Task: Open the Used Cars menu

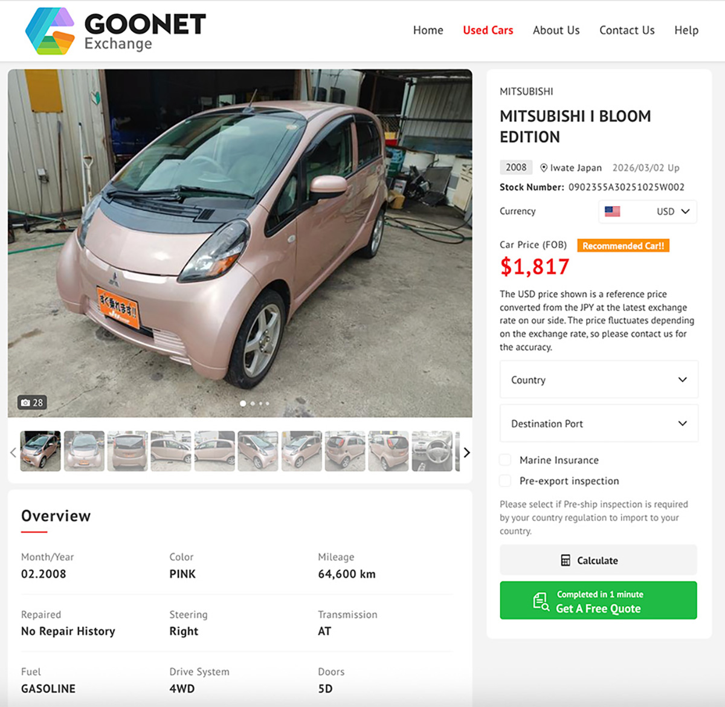Action: coord(488,30)
